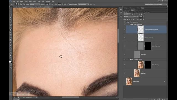Collapse the High Freq Group arrow
Viewport: 177px width, 100px height.
click(x=130, y=24)
